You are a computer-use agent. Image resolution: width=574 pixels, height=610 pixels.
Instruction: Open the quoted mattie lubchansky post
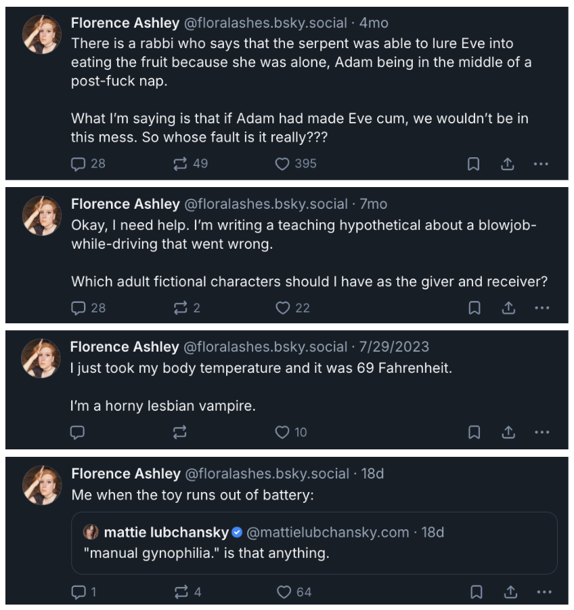tap(314, 543)
